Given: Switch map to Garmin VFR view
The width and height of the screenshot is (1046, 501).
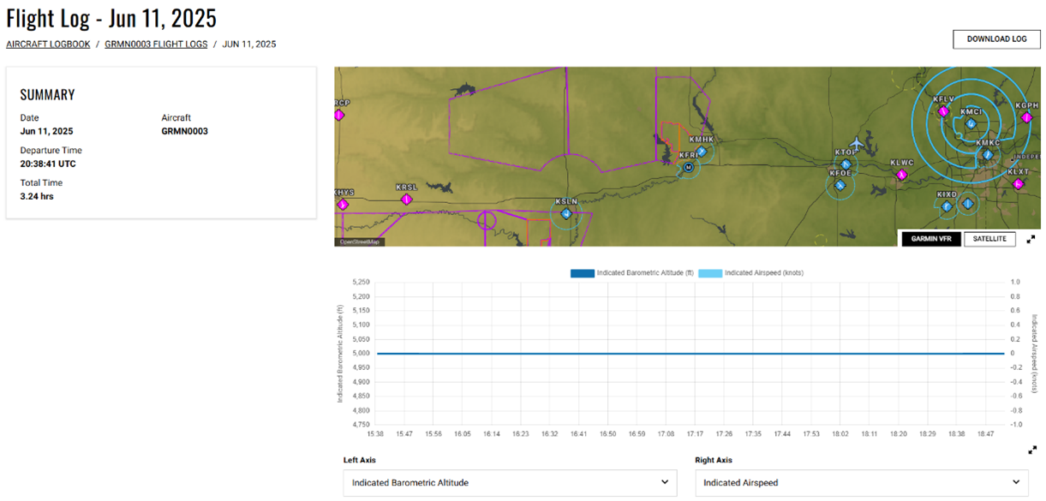Looking at the screenshot, I should (930, 239).
